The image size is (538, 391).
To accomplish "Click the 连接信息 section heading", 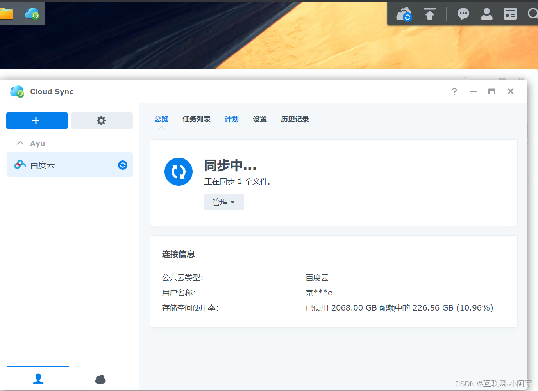I will (x=178, y=254).
